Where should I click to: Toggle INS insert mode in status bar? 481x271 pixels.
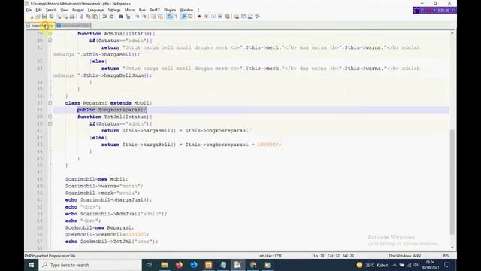click(446, 256)
